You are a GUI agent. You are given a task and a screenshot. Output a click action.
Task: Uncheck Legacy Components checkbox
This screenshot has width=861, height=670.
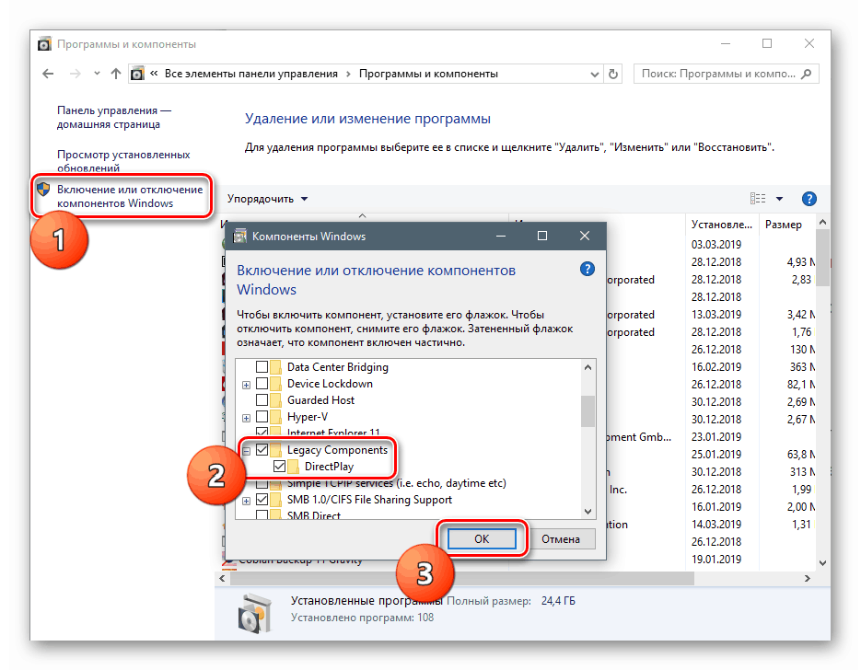pyautogui.click(x=262, y=450)
